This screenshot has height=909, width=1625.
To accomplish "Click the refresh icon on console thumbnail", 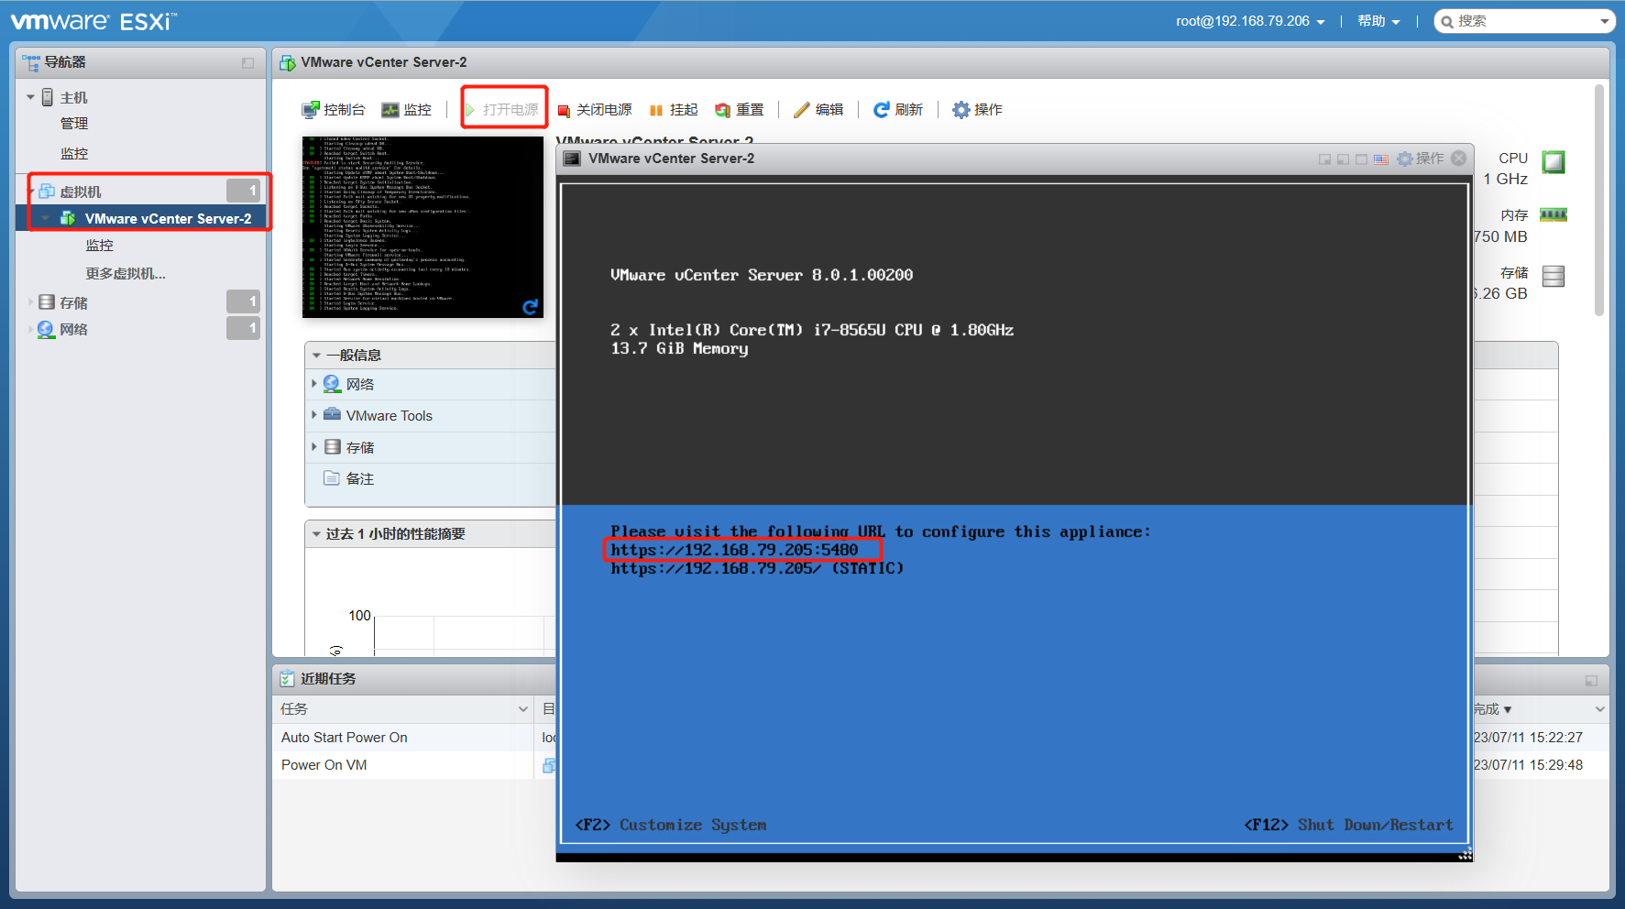I will pyautogui.click(x=530, y=307).
